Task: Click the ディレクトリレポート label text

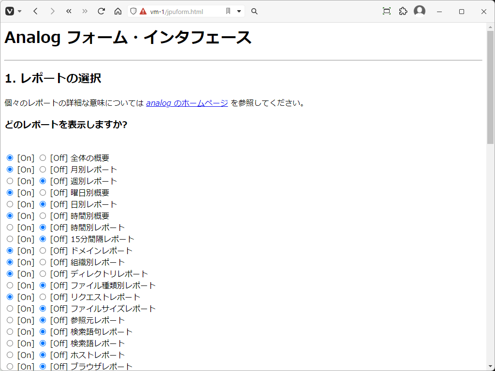Action: click(109, 274)
